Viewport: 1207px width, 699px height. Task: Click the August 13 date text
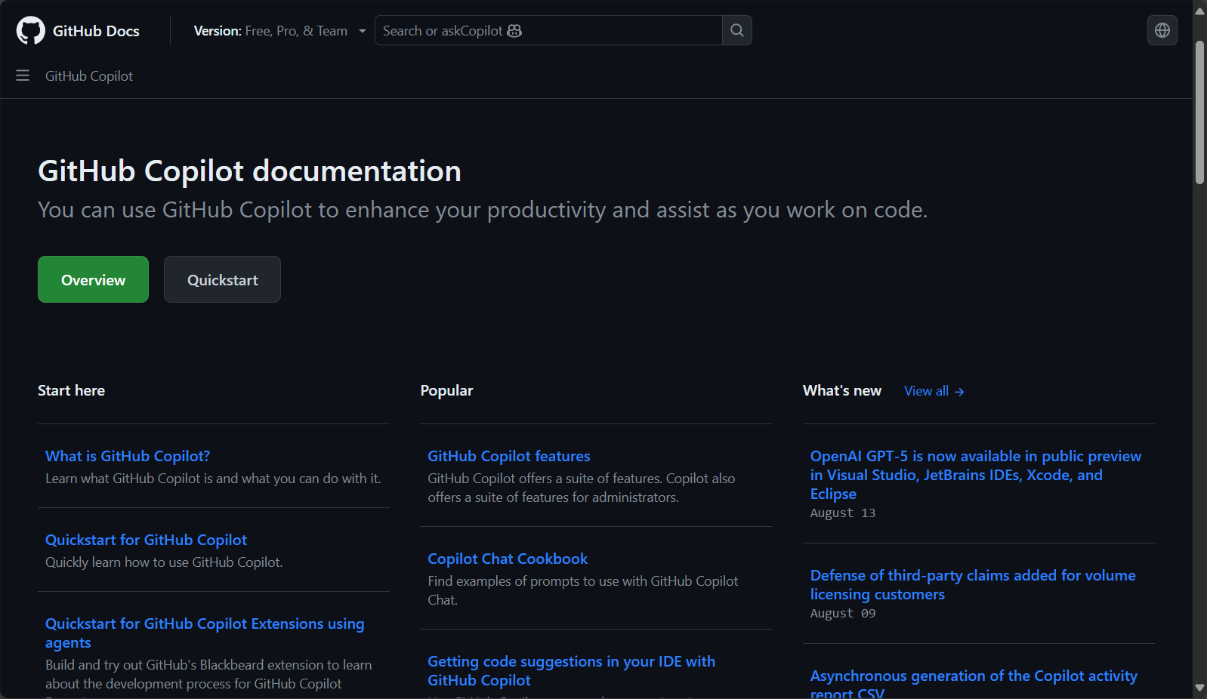[843, 513]
